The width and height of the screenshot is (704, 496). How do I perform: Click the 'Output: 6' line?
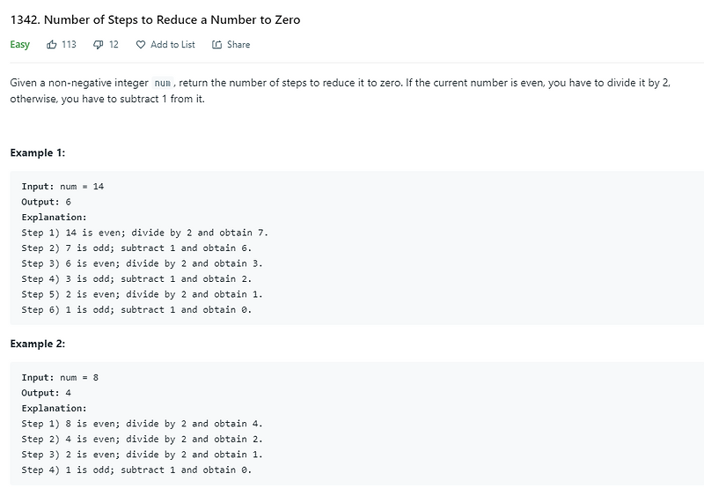(47, 202)
